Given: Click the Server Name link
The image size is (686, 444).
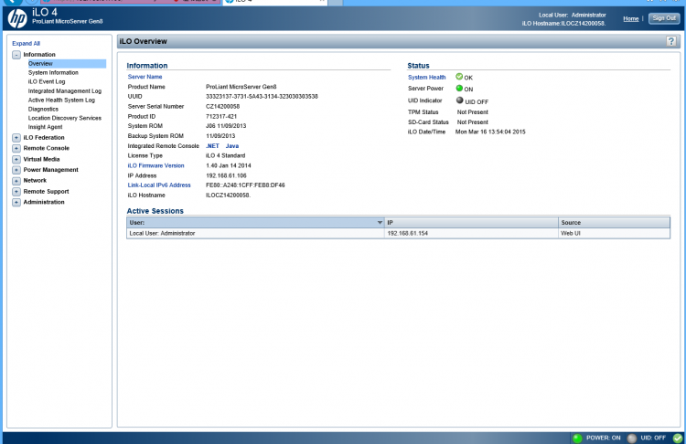Looking at the screenshot, I should point(145,77).
